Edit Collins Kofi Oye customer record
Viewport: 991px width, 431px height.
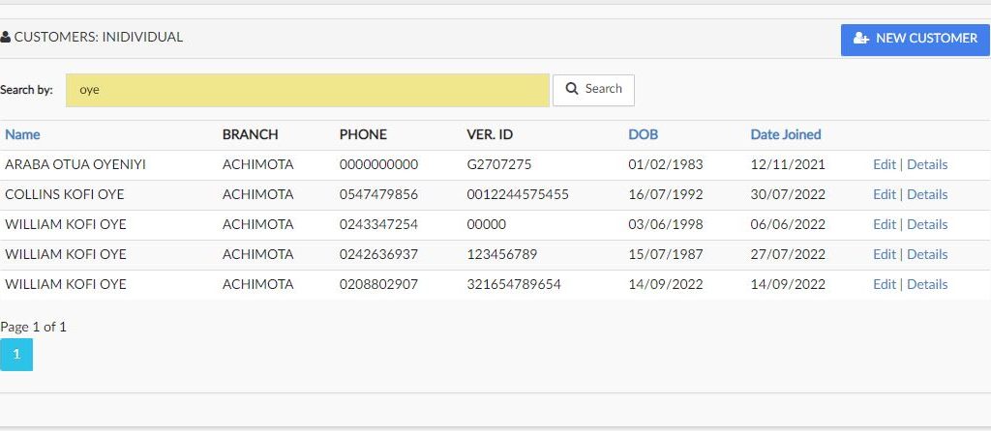pos(884,195)
